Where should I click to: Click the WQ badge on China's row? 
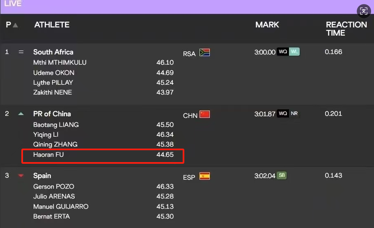[x=283, y=113]
